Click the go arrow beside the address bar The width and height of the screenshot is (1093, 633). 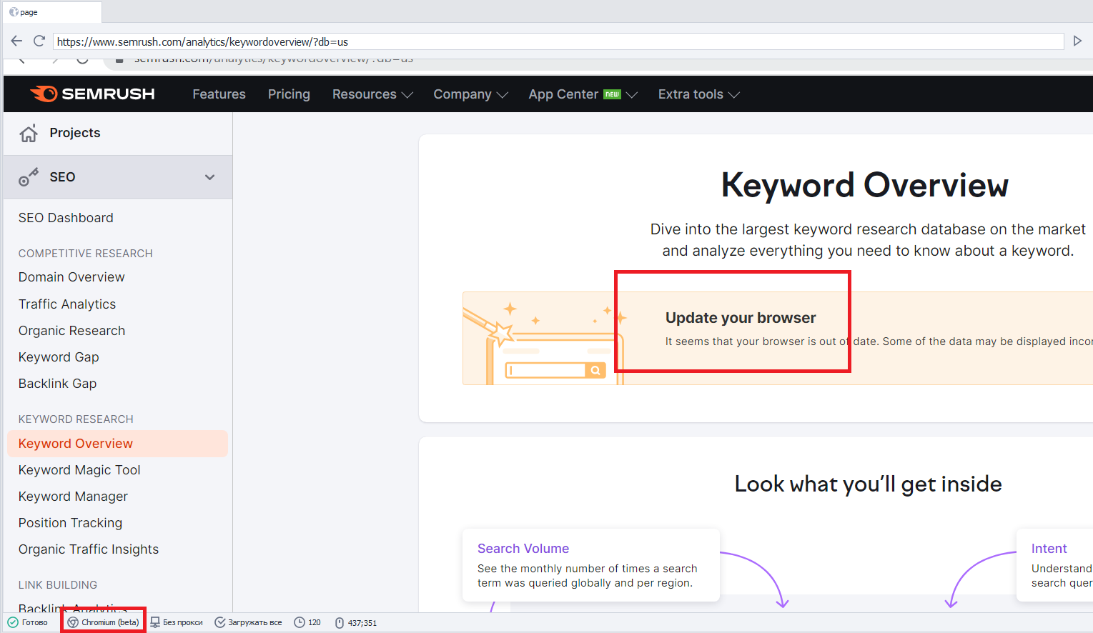point(1077,41)
